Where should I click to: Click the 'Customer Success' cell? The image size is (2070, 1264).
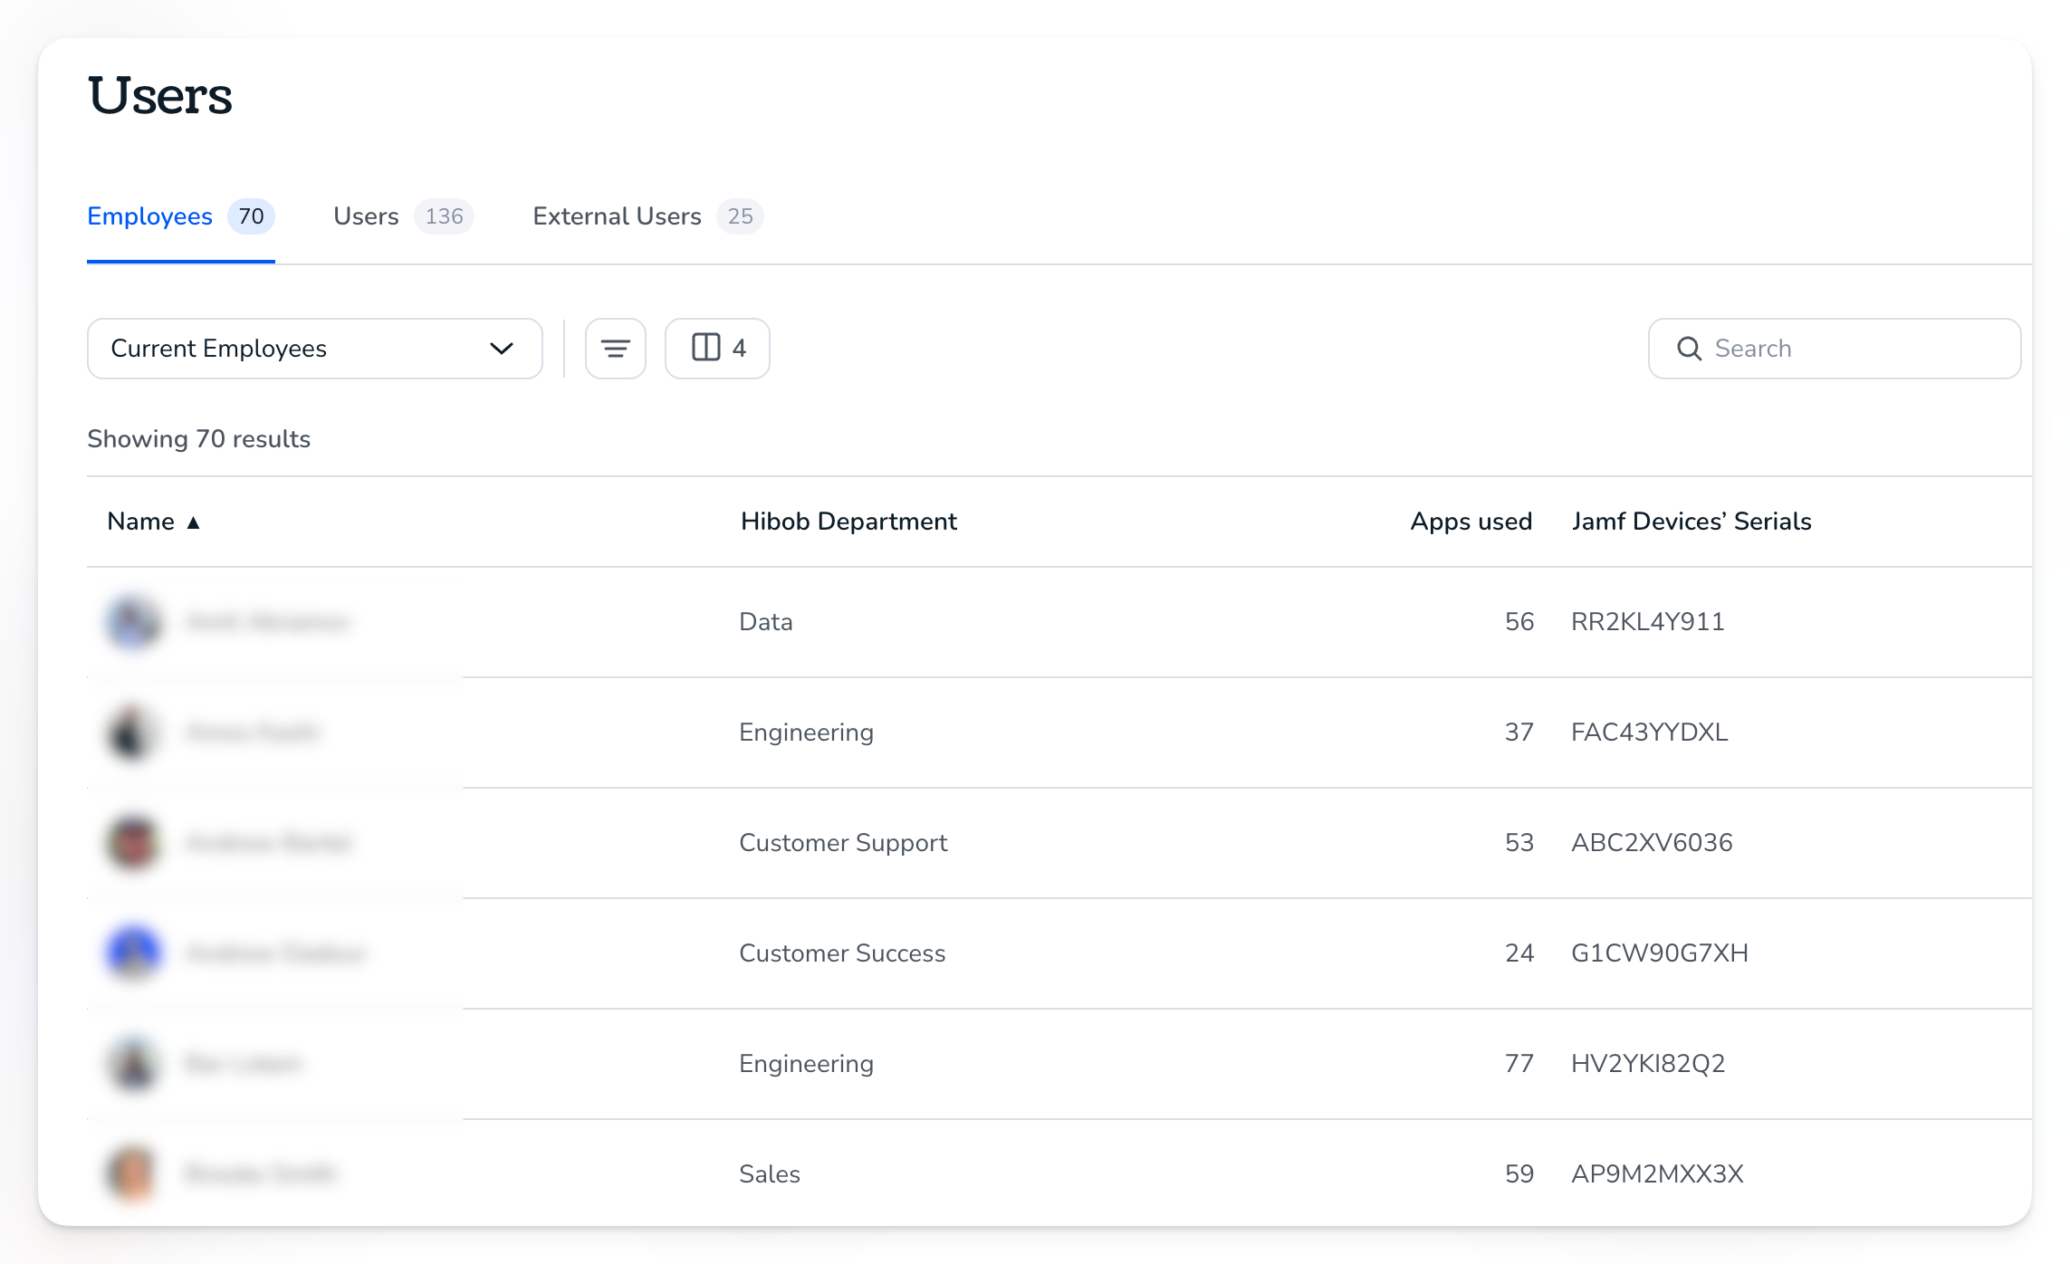click(x=842, y=953)
